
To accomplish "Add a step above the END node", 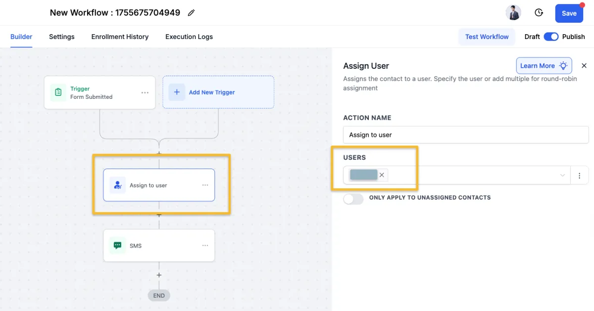I will [159, 275].
